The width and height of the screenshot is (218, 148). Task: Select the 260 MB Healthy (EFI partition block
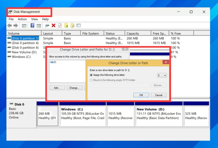pos(48,116)
